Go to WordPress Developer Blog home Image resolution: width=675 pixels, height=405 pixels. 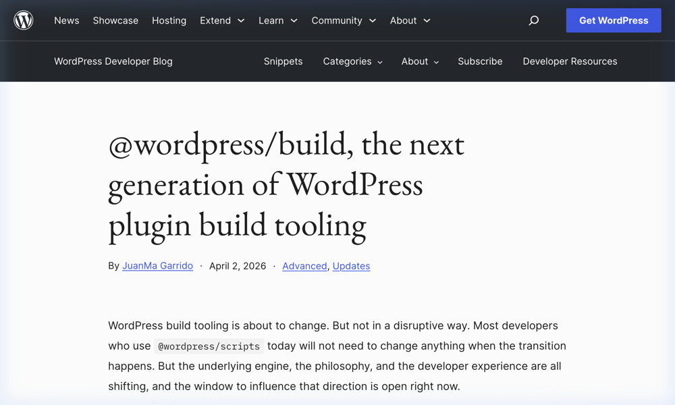(x=113, y=61)
